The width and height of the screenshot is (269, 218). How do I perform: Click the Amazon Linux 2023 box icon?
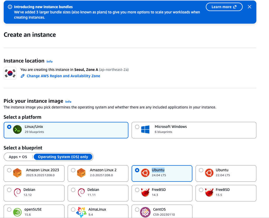point(17,173)
